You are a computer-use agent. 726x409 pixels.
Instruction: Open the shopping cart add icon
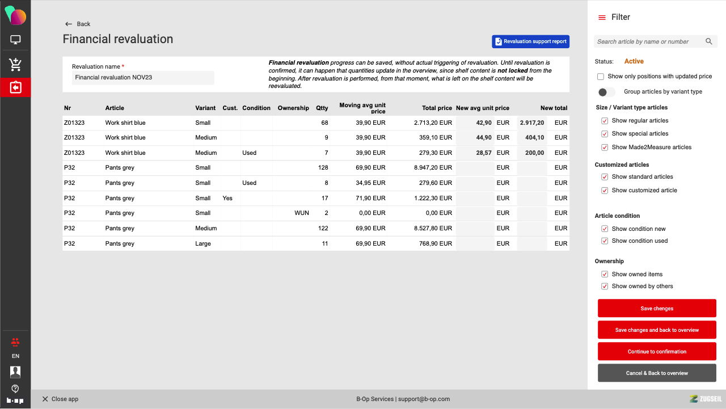pos(15,65)
